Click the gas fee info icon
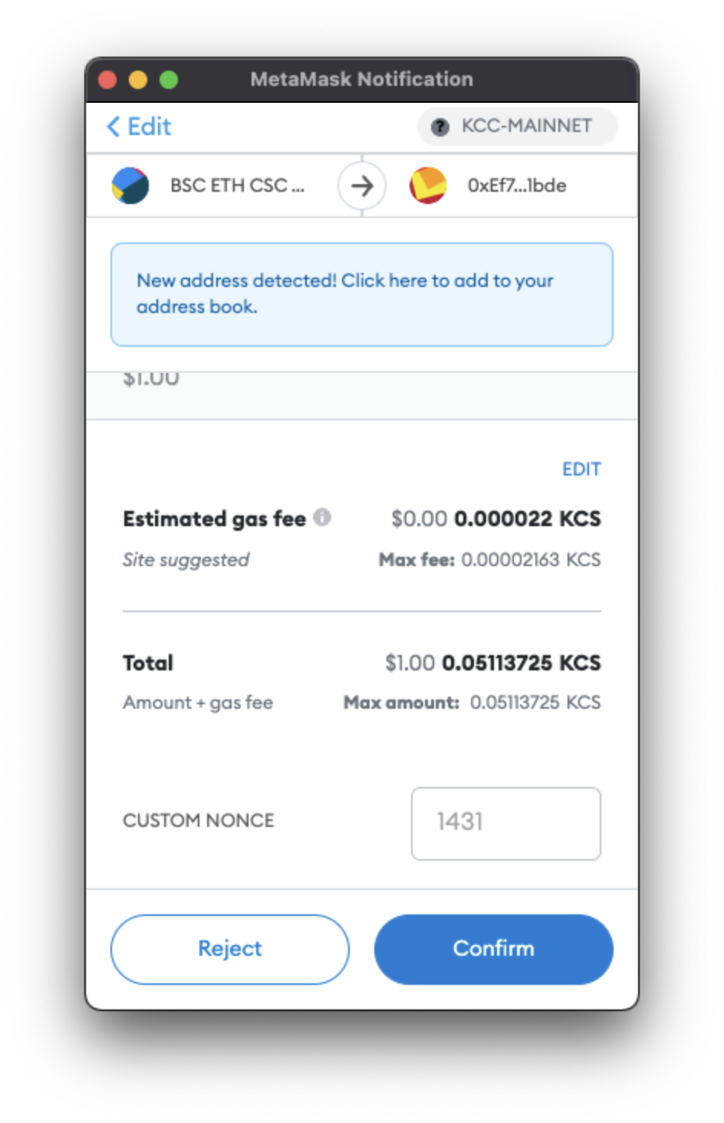724x1123 pixels. (323, 518)
